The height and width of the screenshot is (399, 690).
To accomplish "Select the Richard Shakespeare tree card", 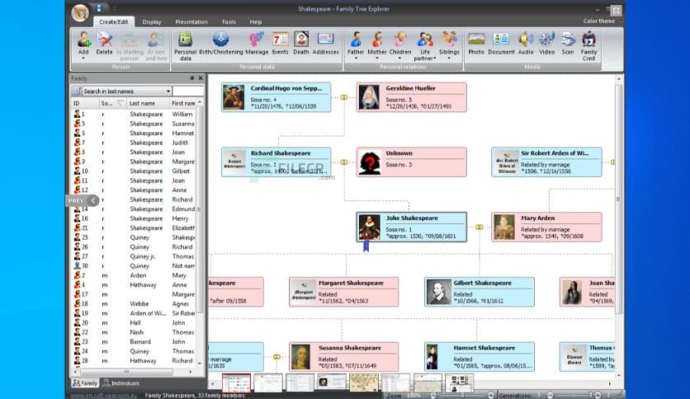I will pos(276,162).
